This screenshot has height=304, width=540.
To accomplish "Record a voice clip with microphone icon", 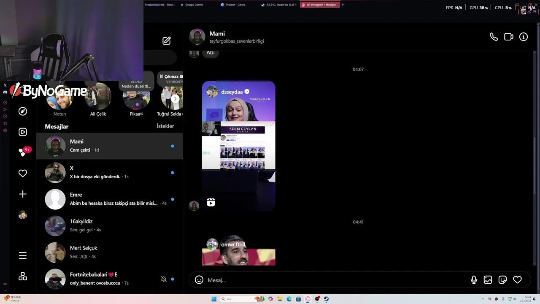I will coord(474,280).
